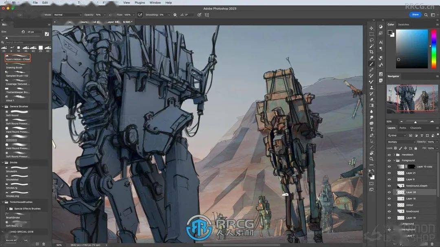Hide the HeroMech layer group
Viewport: 440px width, 247px height.
click(389, 154)
